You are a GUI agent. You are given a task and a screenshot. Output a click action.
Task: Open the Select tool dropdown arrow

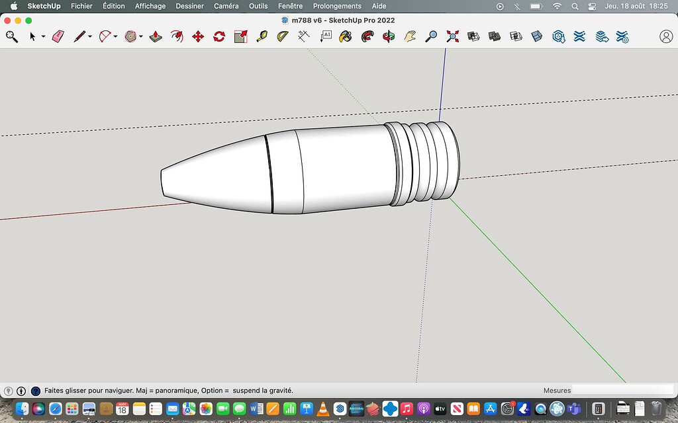click(x=42, y=36)
